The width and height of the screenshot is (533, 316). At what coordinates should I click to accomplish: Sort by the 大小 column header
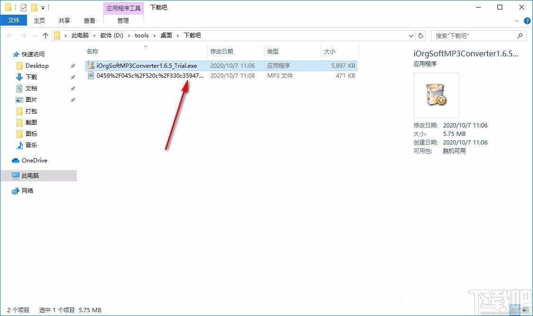(x=329, y=51)
